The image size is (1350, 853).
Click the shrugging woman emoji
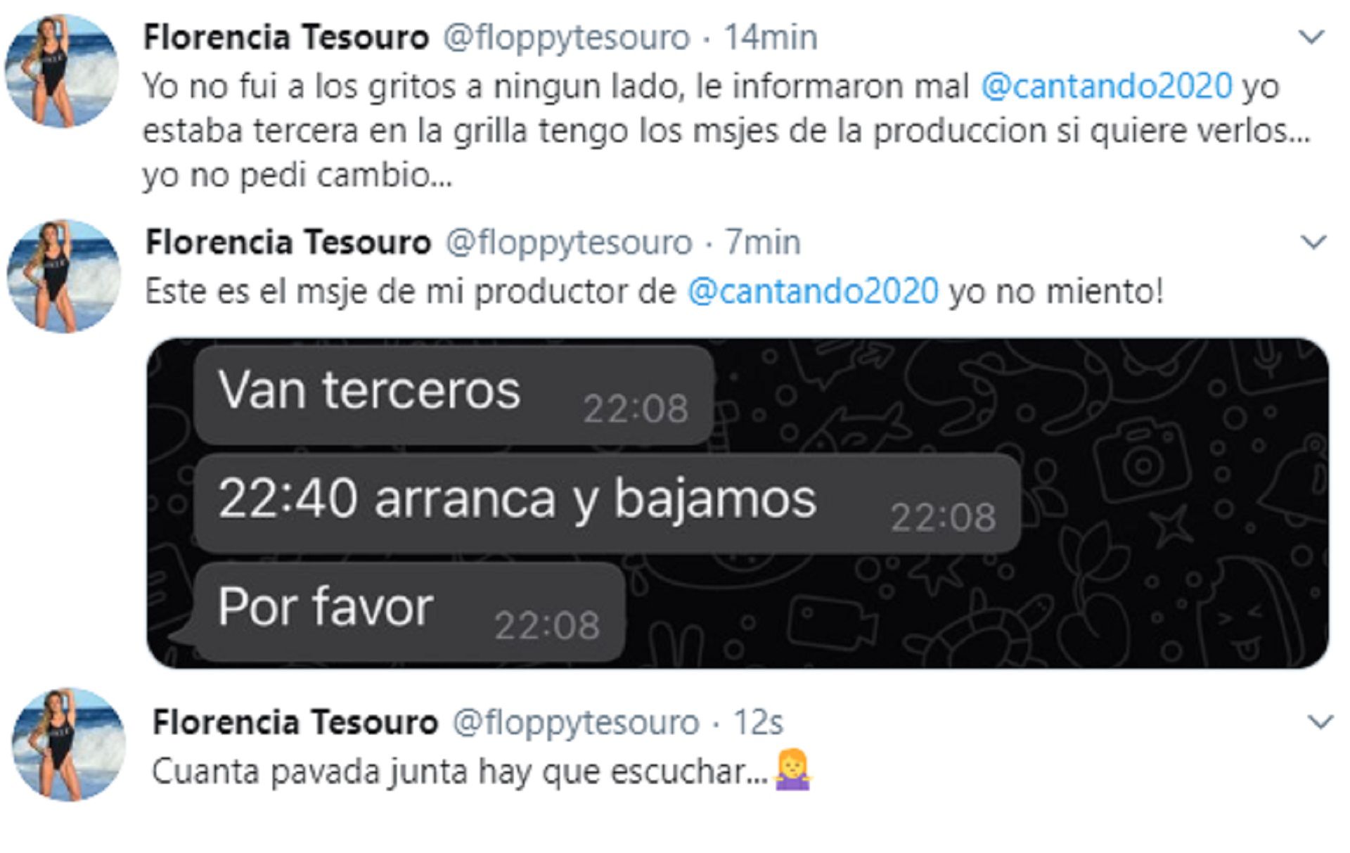[793, 771]
